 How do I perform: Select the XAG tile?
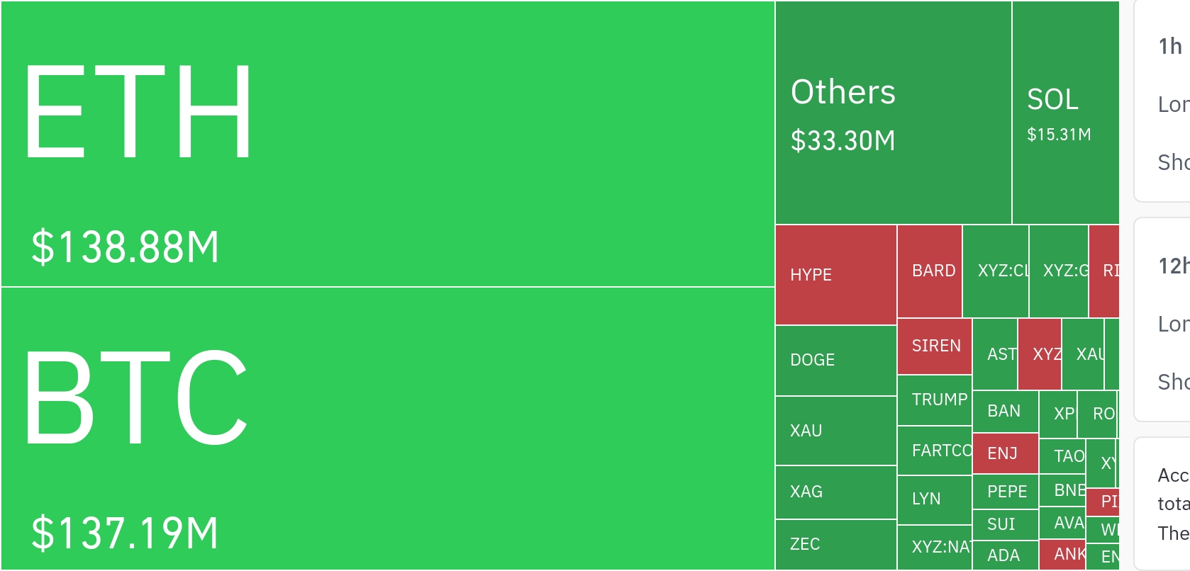point(835,492)
